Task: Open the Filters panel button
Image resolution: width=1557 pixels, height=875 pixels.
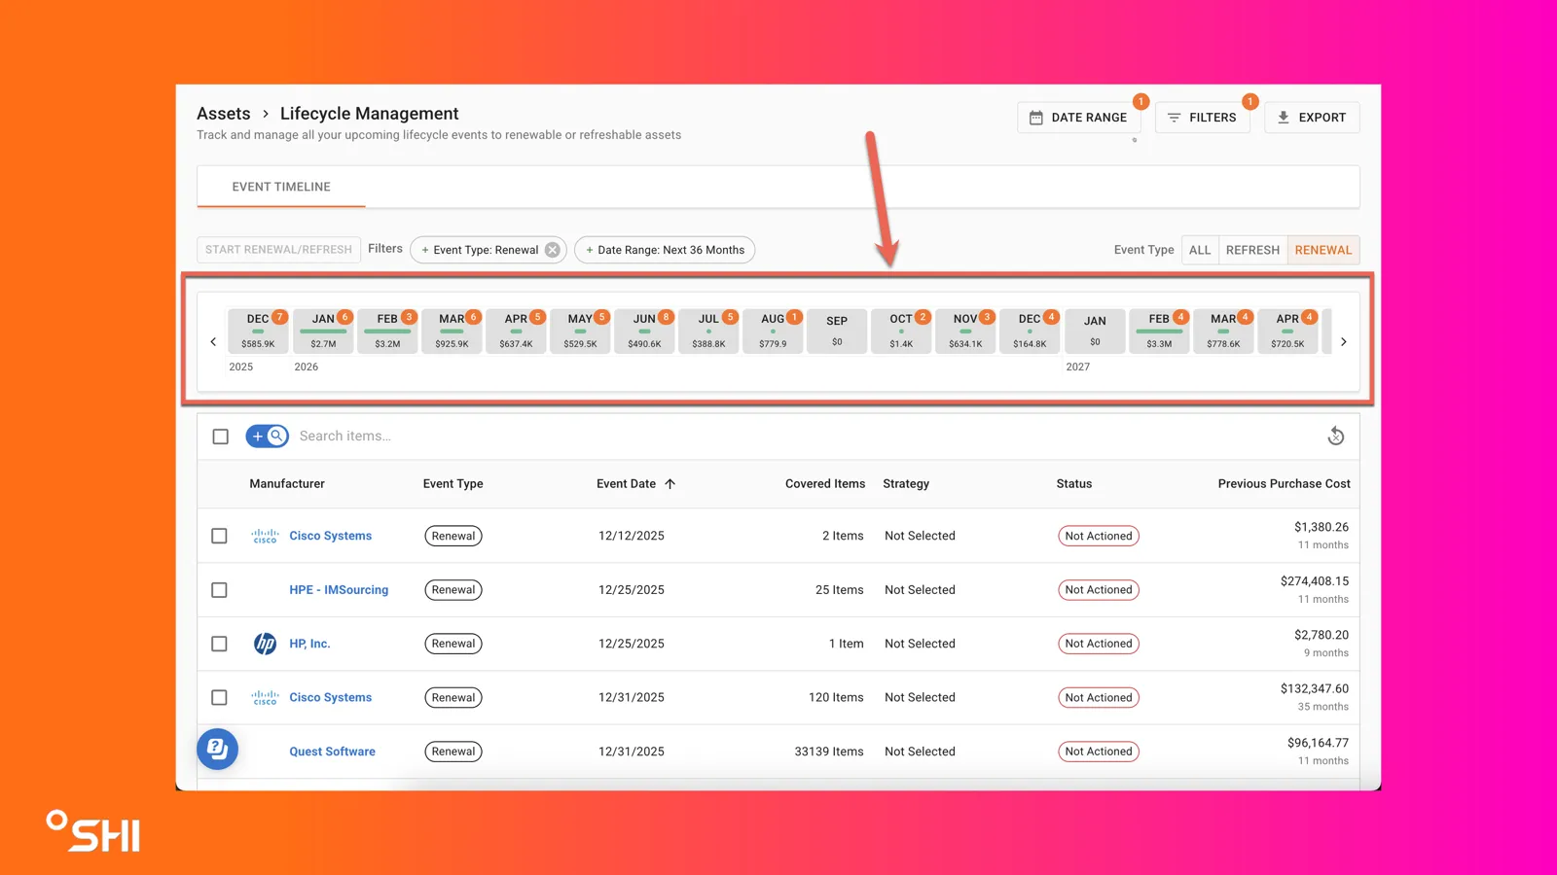Action: (x=1203, y=118)
